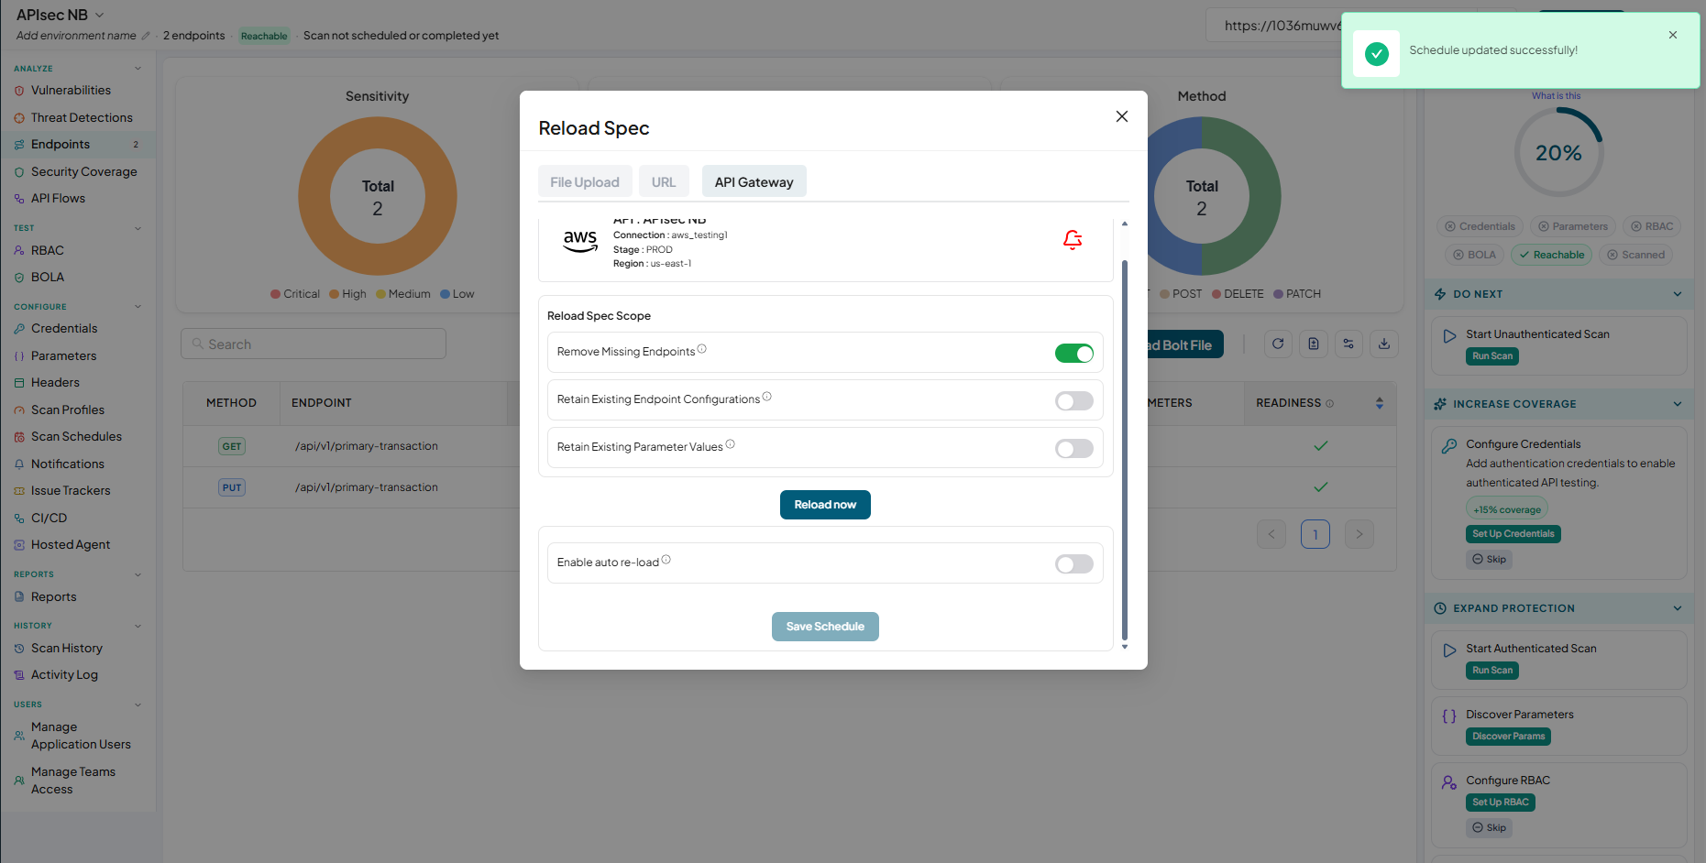Click the Reachable coverage chip
Viewport: 1706px width, 863px height.
click(1551, 255)
